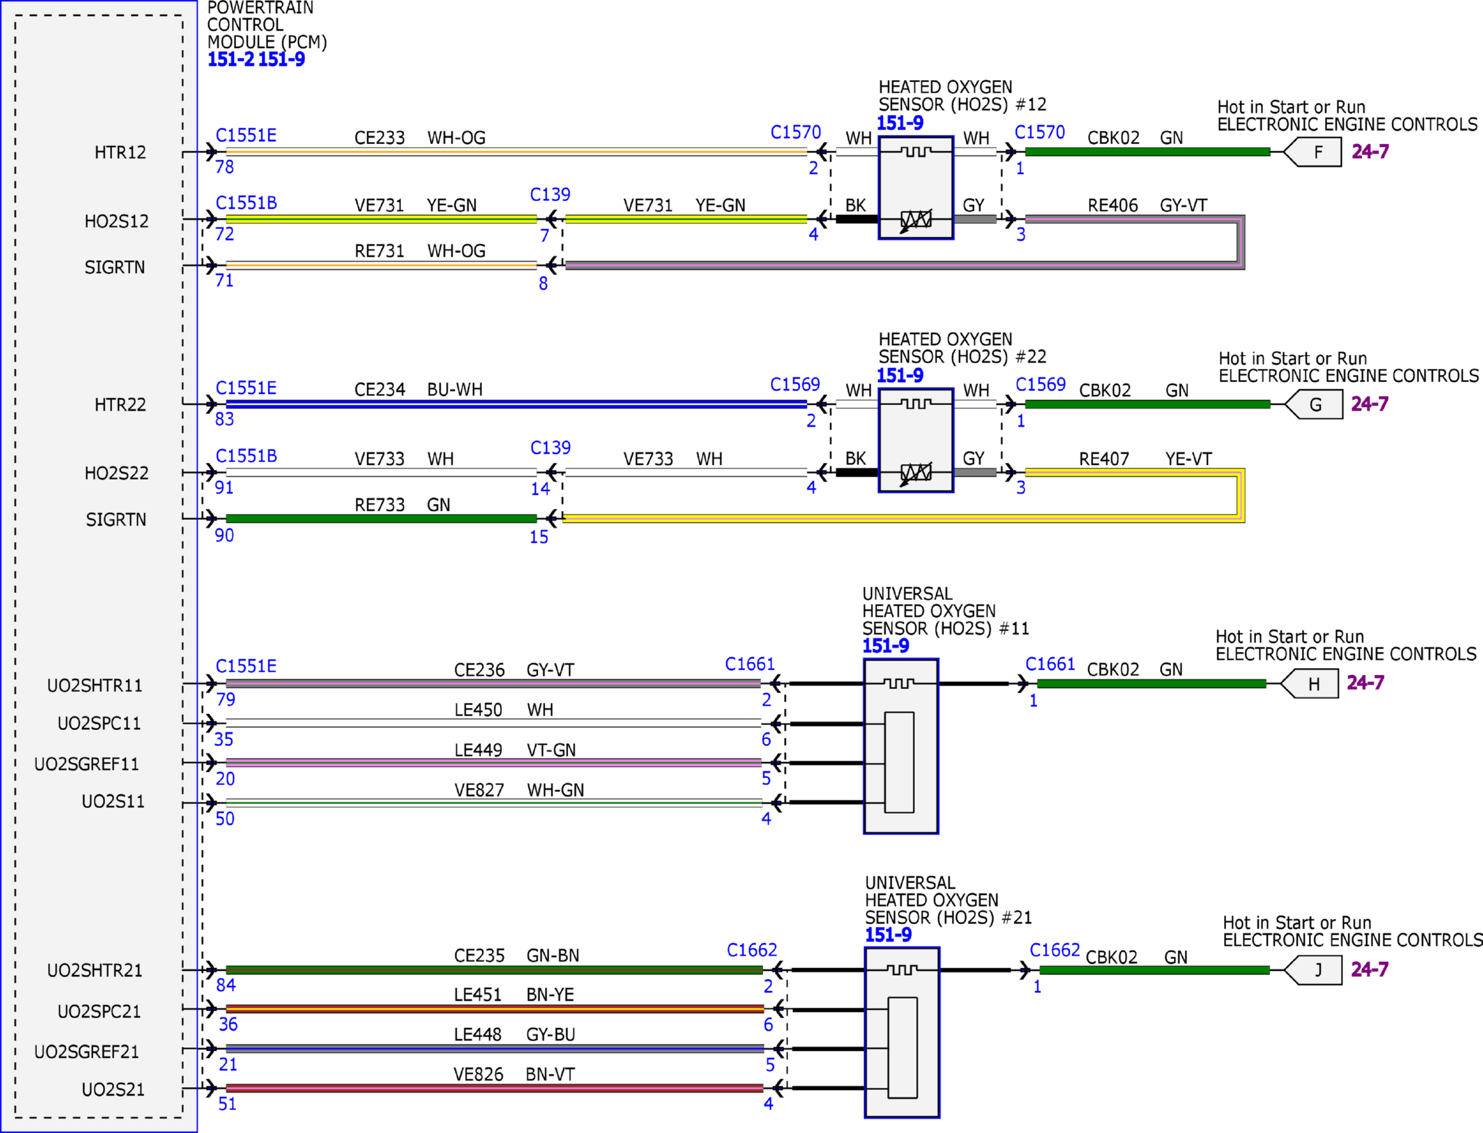Open the 151-9 link beside PCM title
Viewport: 1483px width, 1133px height.
click(281, 60)
